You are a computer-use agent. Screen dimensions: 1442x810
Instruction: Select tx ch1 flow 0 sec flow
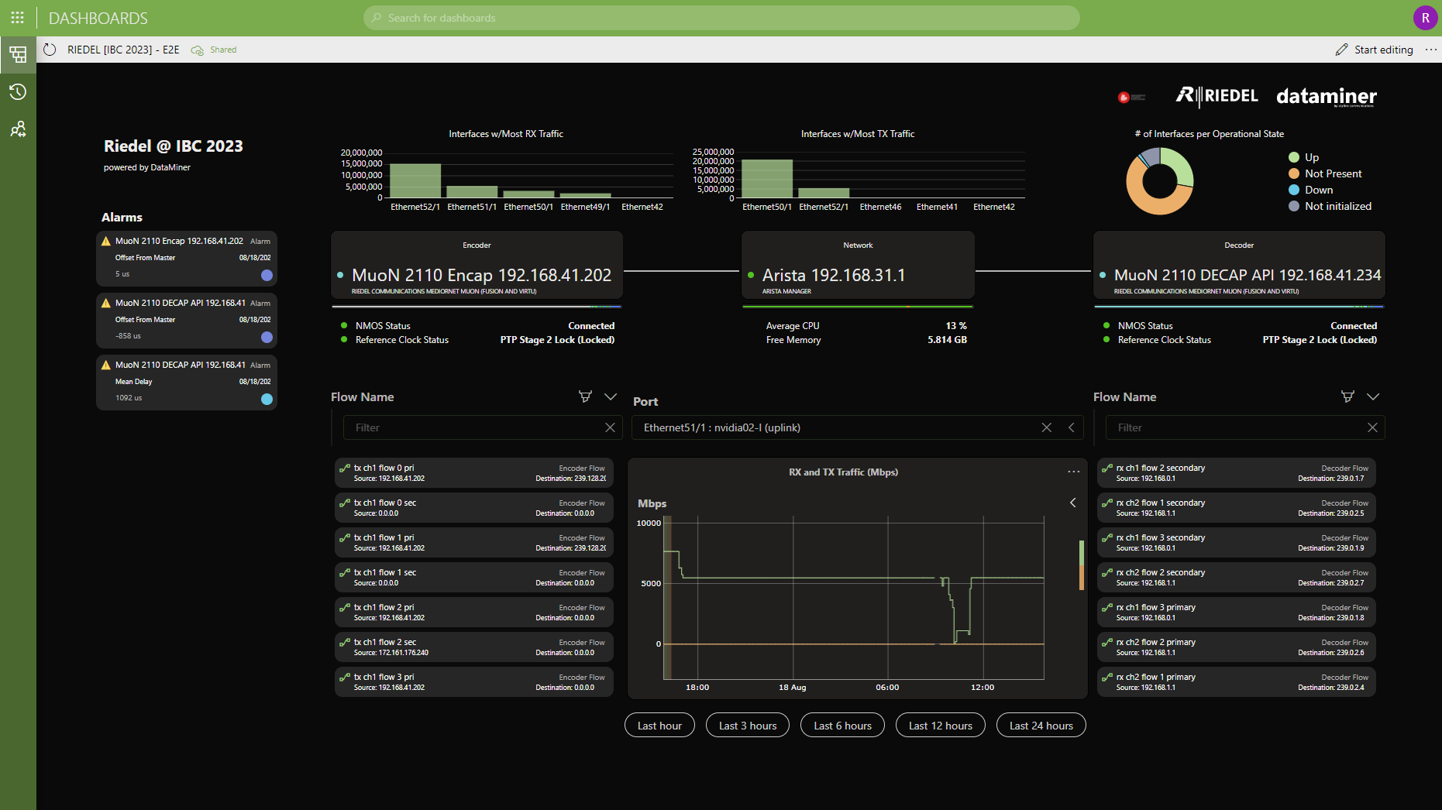(x=474, y=507)
